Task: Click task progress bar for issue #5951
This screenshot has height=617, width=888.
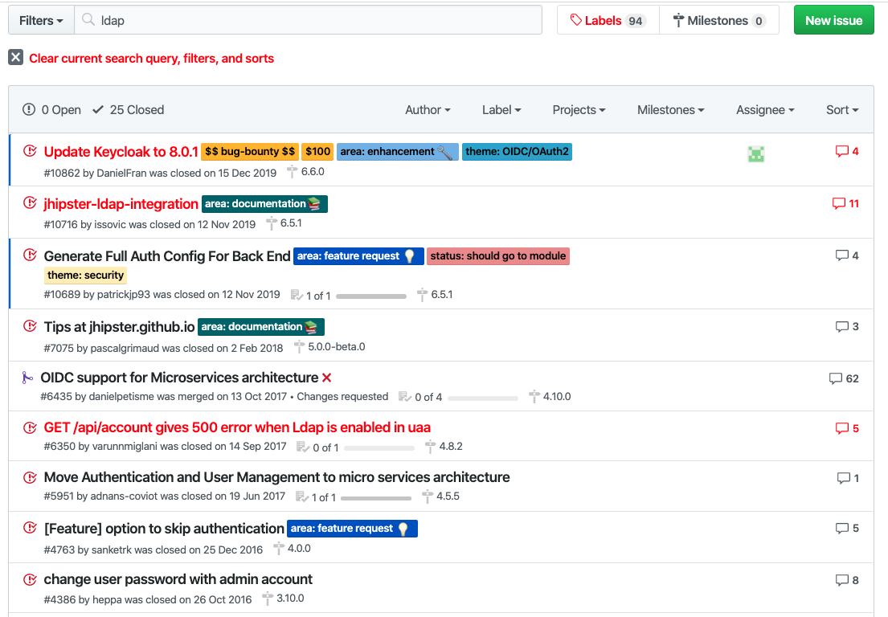Action: tap(376, 499)
